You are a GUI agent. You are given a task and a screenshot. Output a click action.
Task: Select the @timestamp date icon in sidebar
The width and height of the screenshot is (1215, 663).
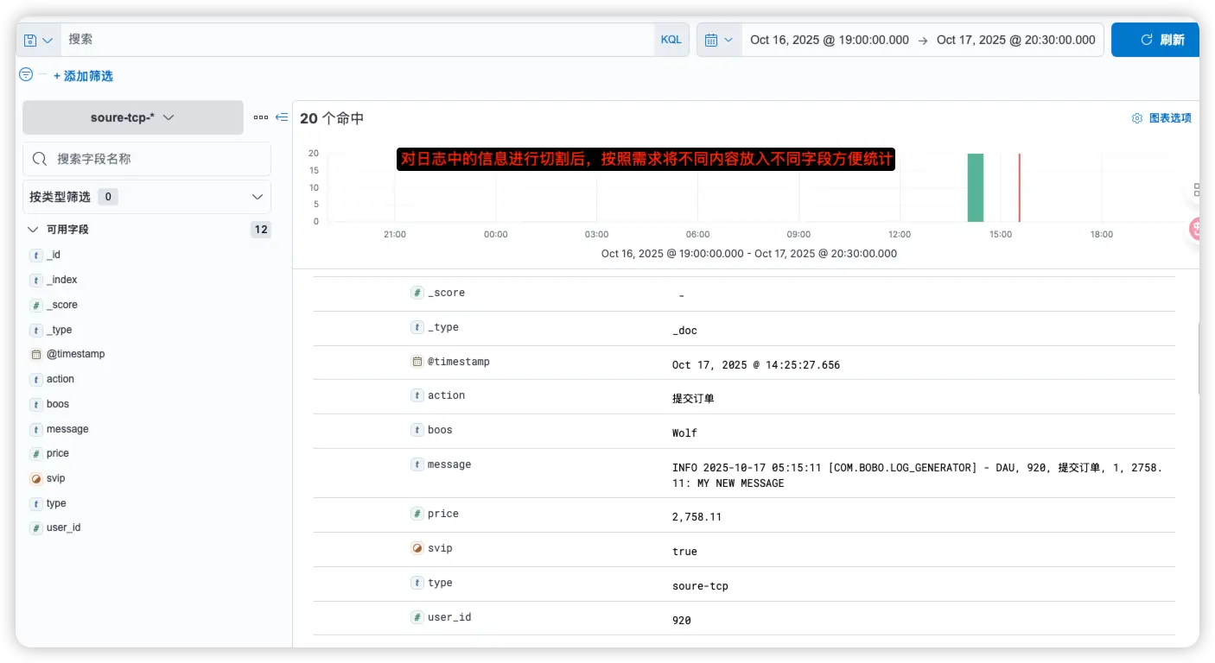pos(36,355)
